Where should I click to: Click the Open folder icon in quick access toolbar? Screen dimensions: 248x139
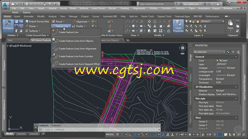(x=17, y=4)
